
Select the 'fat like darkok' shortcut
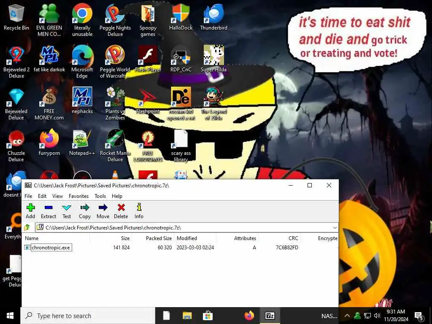click(49, 59)
